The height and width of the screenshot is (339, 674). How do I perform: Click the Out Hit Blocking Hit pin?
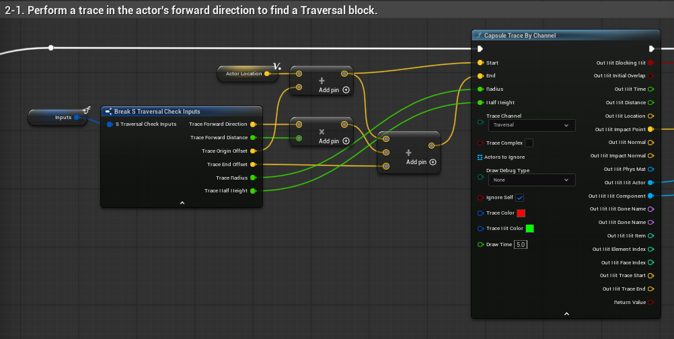[650, 63]
